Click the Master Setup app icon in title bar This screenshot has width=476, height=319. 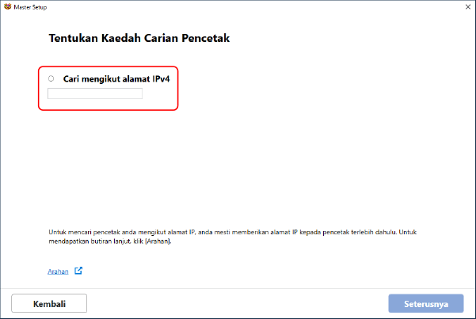click(7, 6)
